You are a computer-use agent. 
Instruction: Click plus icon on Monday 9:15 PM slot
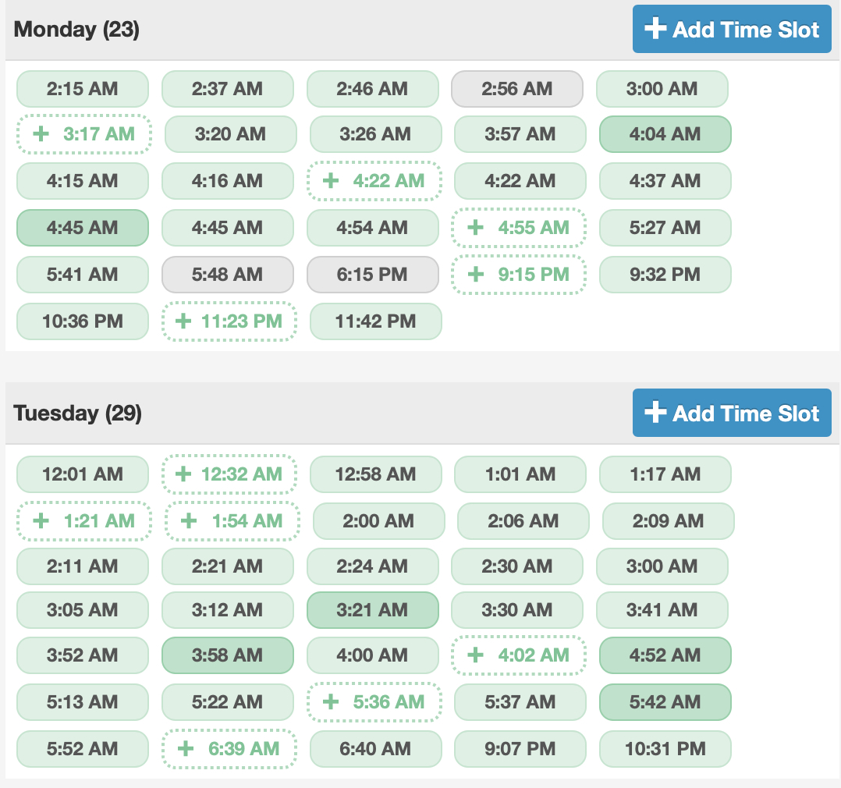[x=475, y=275]
